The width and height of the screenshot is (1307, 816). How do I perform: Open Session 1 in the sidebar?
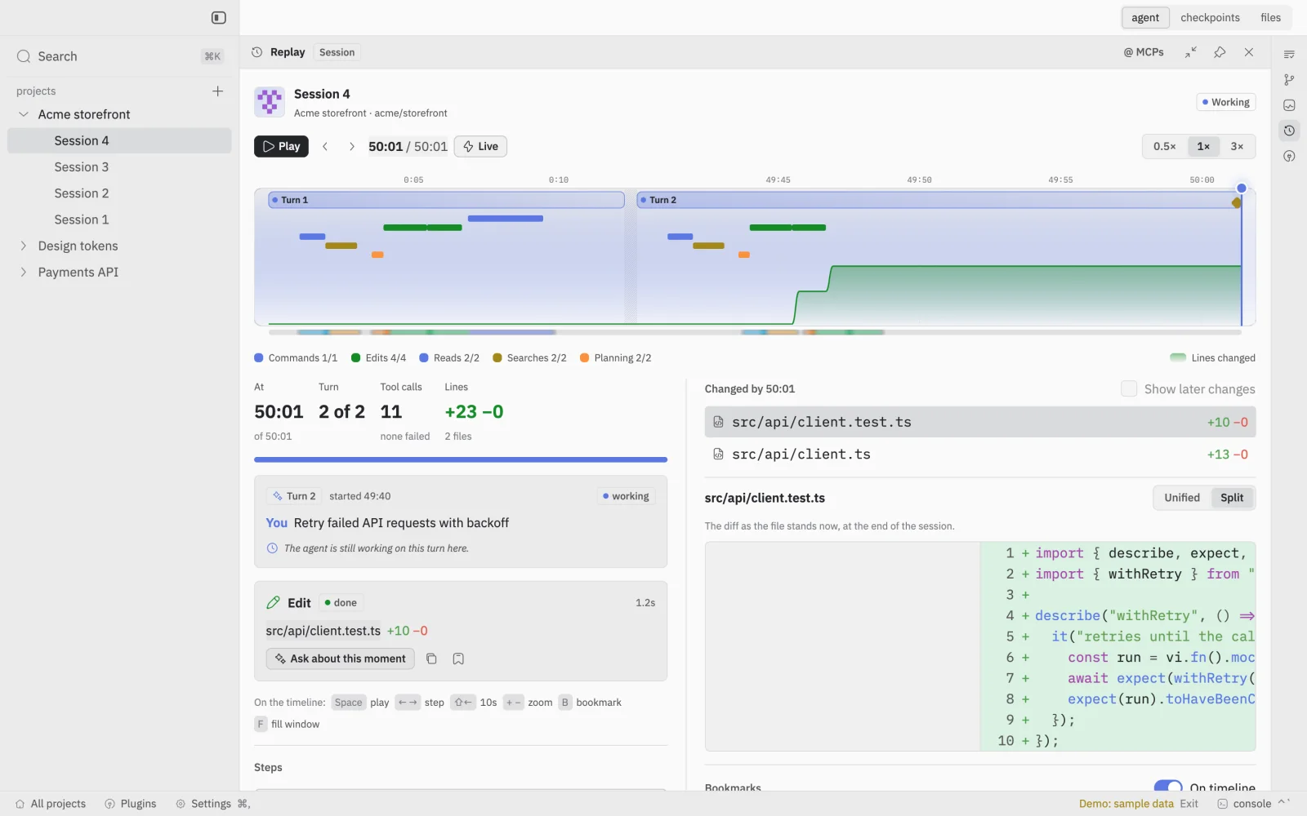[x=119, y=220]
